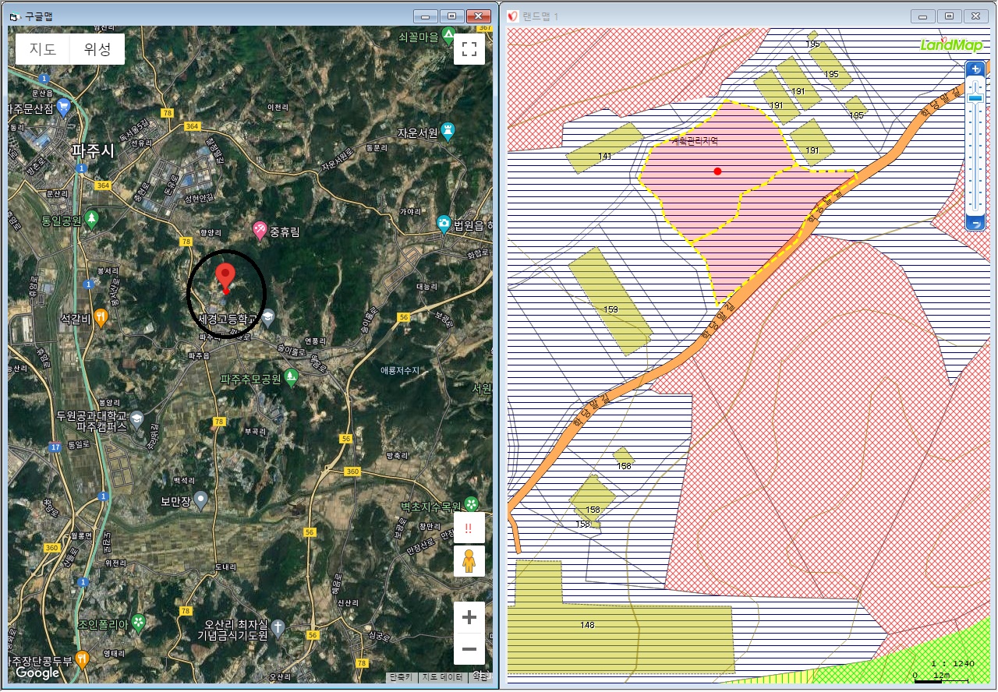Open the 약관 terms link
Image resolution: width=998 pixels, height=692 pixels.
coord(481,677)
